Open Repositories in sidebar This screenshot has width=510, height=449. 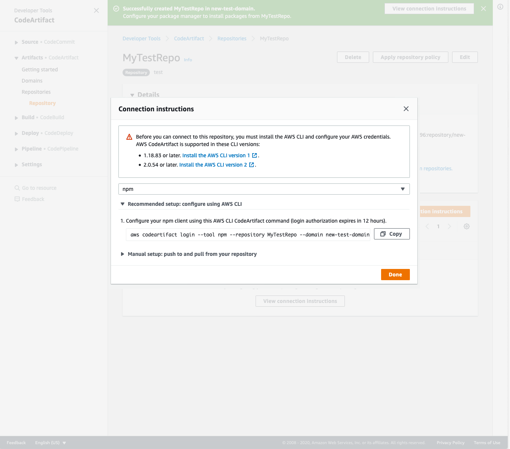36,92
